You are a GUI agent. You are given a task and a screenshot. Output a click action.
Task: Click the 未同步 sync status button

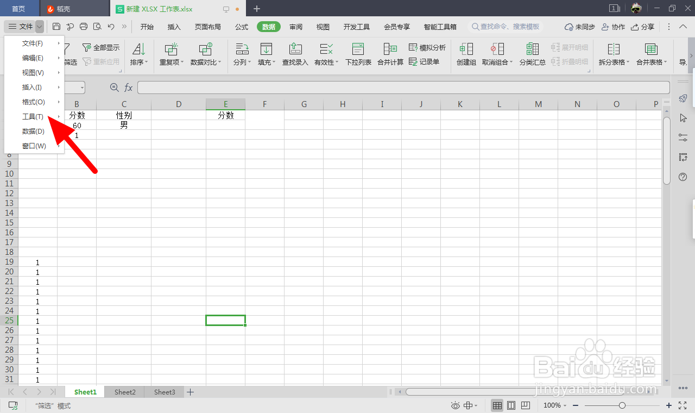click(x=580, y=27)
